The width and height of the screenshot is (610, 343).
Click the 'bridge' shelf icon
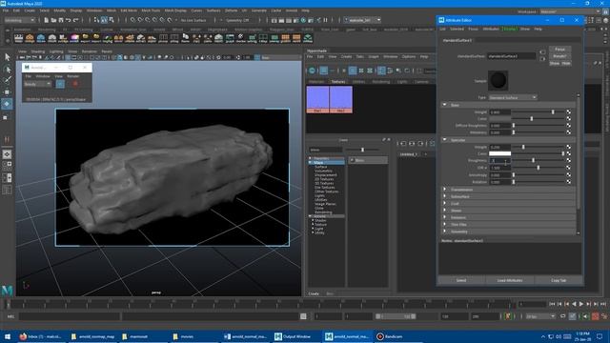pyautogui.click(x=30, y=38)
